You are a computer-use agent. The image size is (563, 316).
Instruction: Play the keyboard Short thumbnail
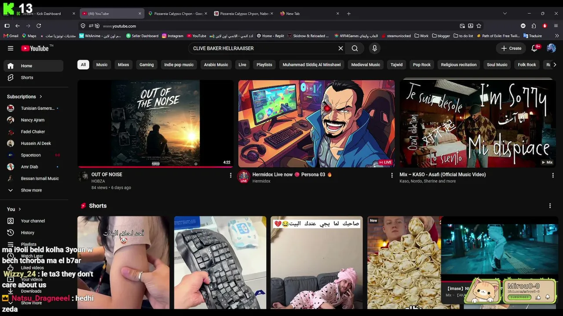(220, 262)
